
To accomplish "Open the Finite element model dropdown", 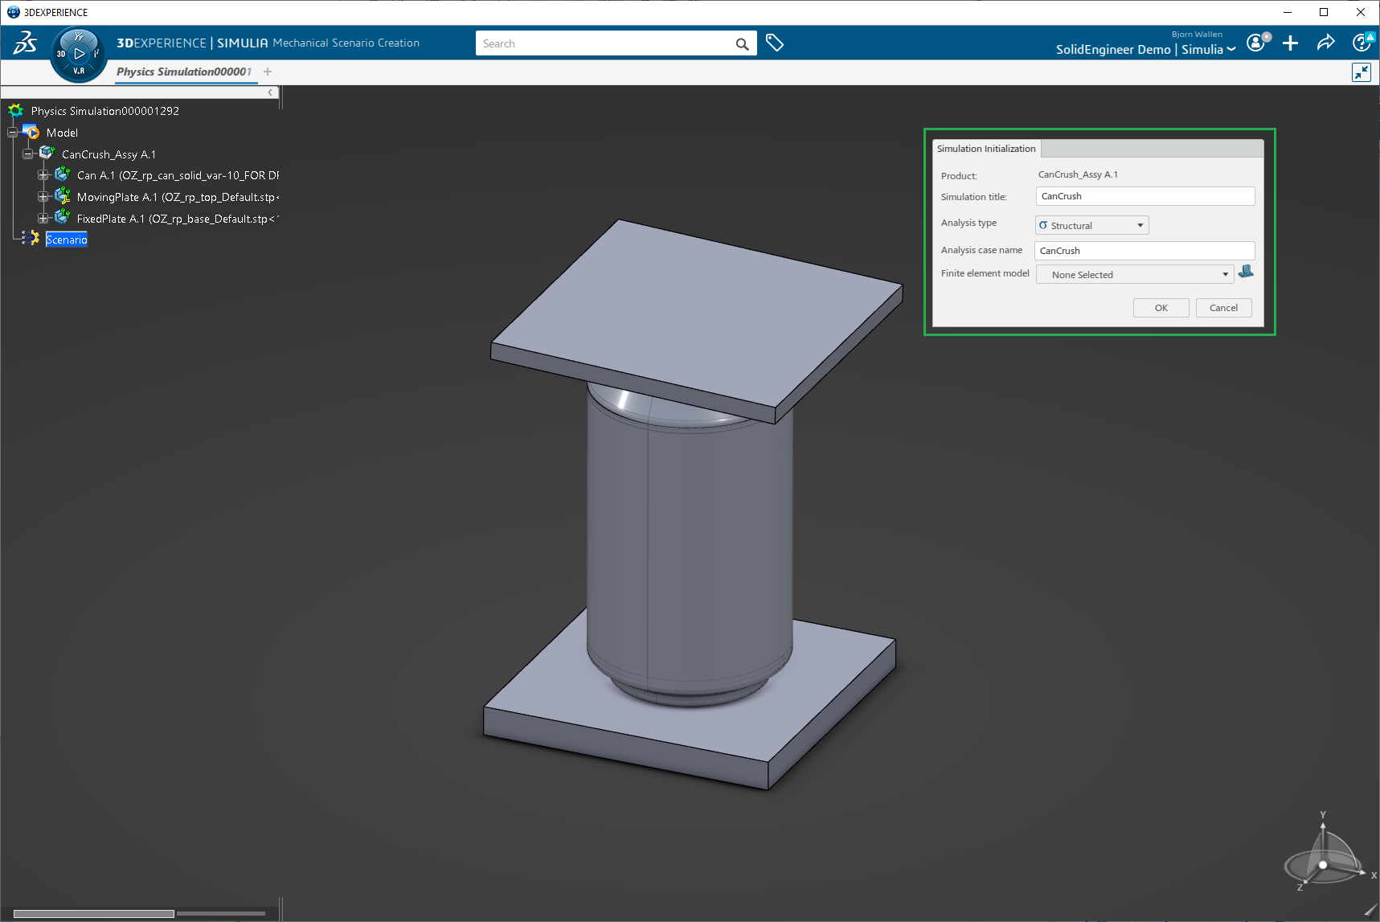I will (x=1134, y=275).
